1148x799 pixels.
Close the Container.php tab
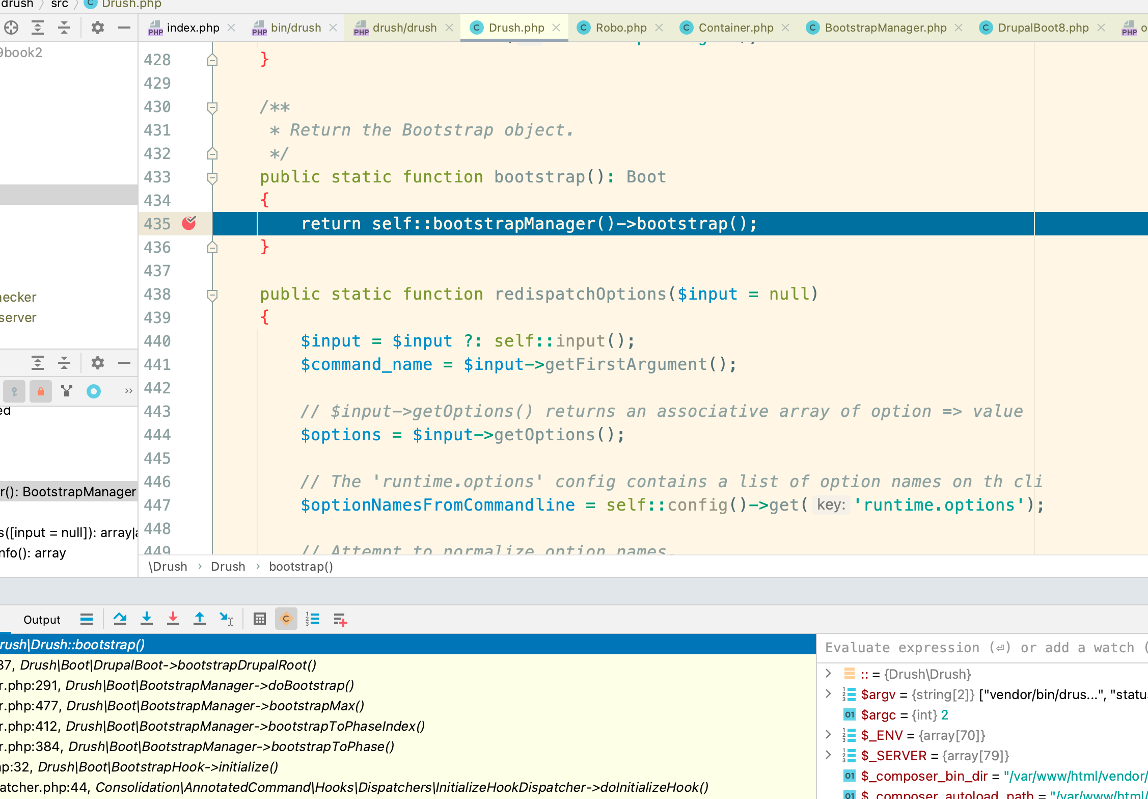point(785,28)
